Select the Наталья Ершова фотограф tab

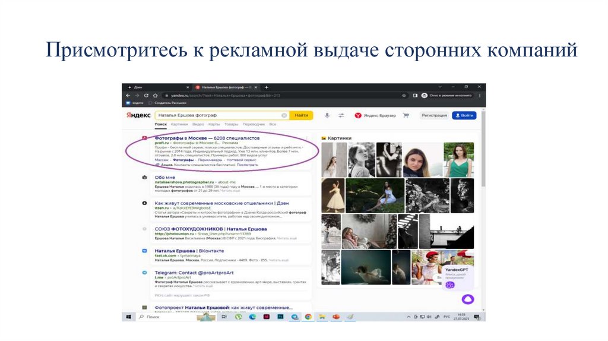click(226, 87)
